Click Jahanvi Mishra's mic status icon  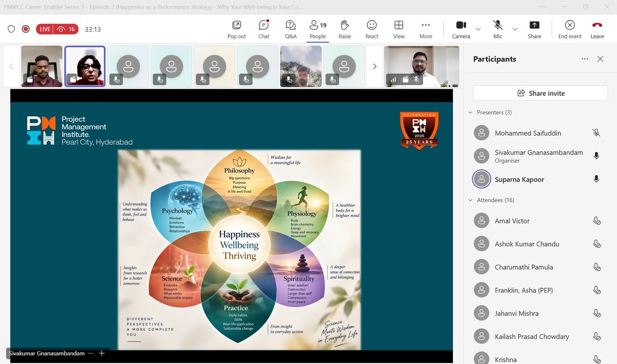point(596,313)
